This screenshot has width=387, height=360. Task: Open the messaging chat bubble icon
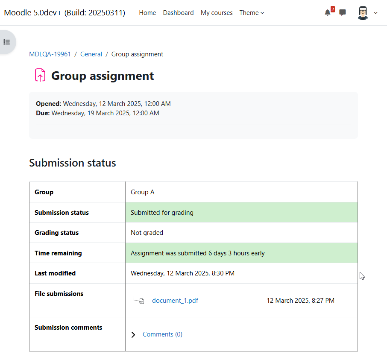(342, 12)
